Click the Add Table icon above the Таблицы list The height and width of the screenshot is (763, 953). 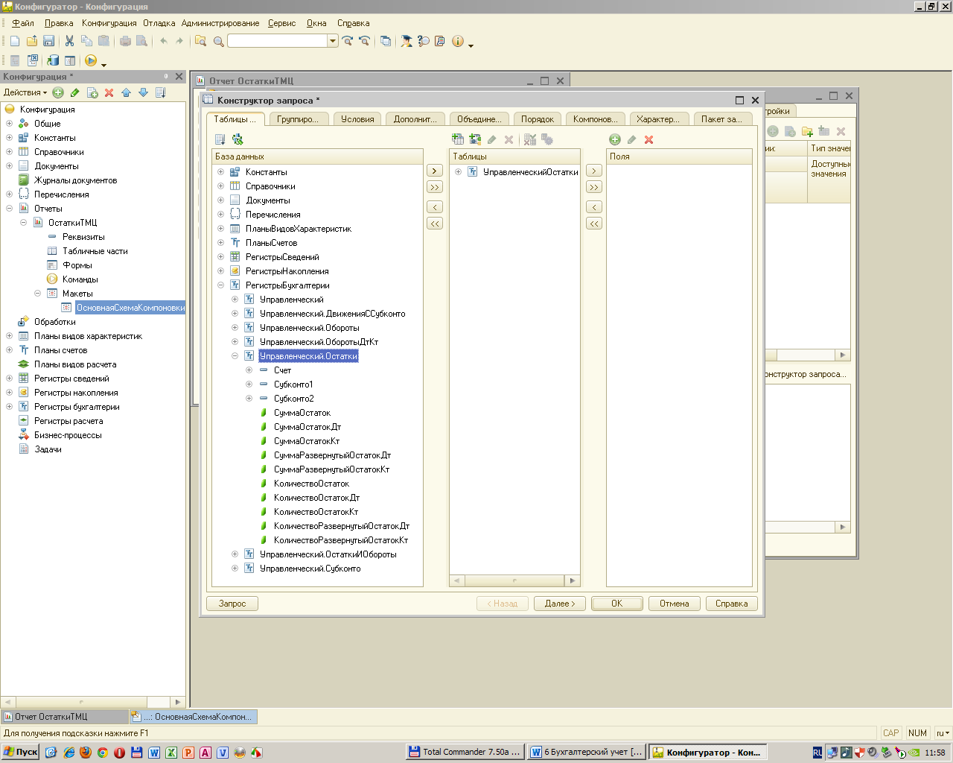[x=458, y=139]
